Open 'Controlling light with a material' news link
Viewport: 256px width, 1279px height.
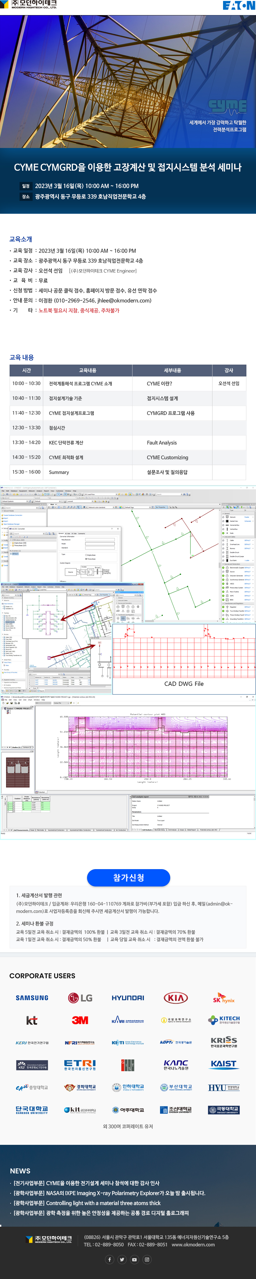tap(87, 1203)
